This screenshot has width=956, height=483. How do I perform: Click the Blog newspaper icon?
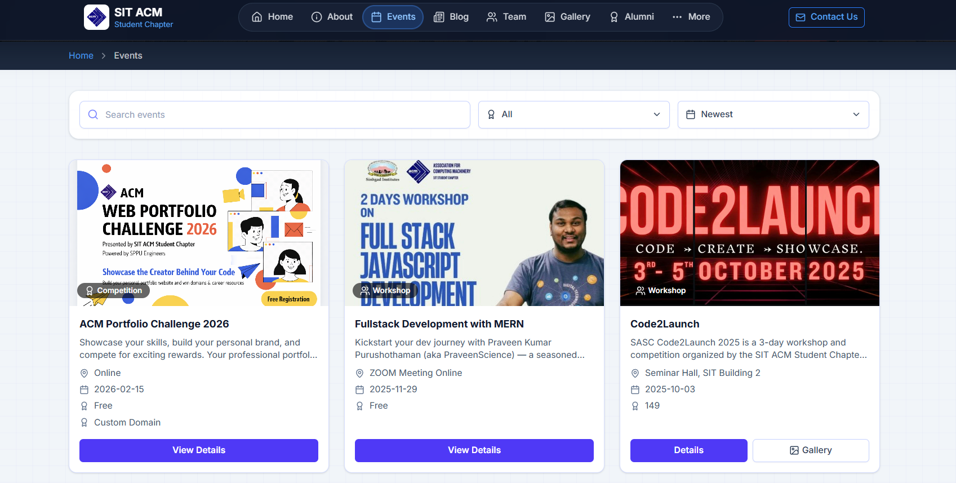click(439, 17)
